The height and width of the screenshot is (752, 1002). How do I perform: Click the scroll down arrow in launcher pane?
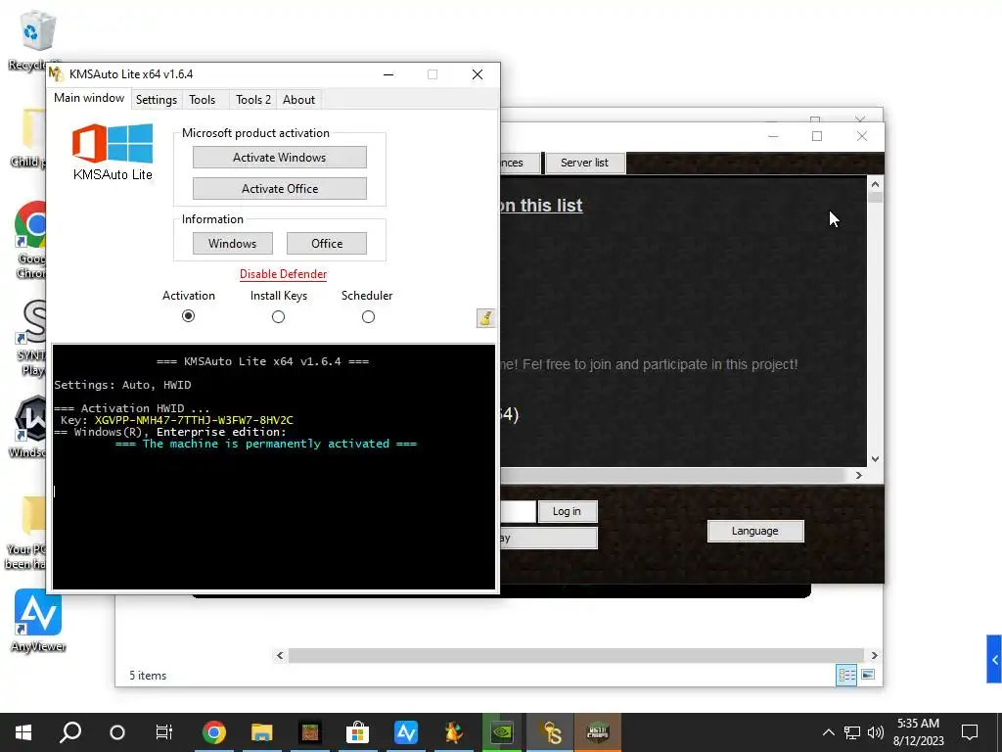[875, 459]
